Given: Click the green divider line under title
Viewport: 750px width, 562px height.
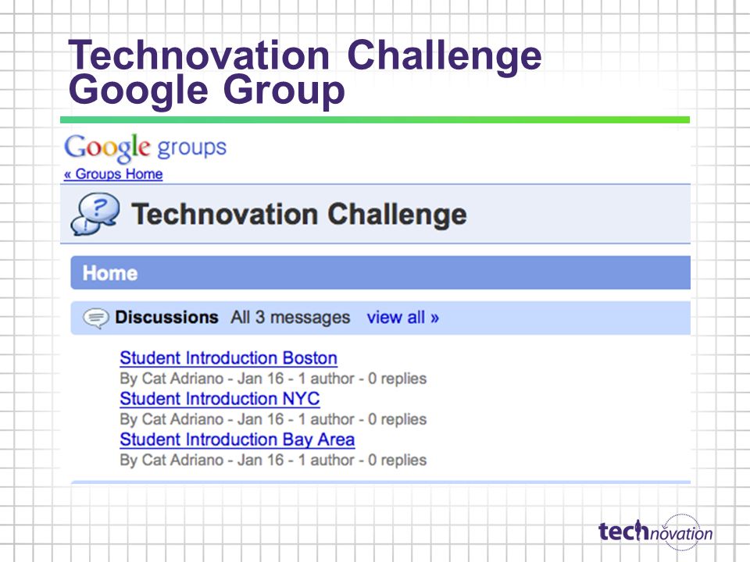Looking at the screenshot, I should 375,120.
